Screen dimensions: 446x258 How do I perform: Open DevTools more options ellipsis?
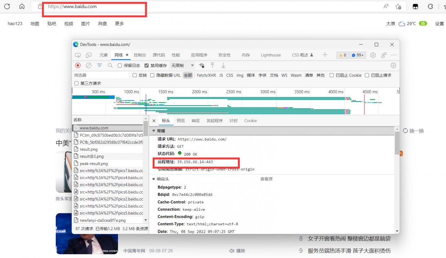coord(394,55)
